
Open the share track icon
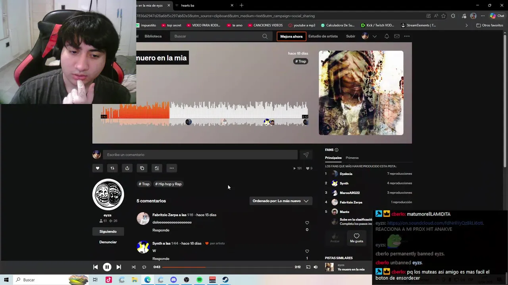point(127,168)
